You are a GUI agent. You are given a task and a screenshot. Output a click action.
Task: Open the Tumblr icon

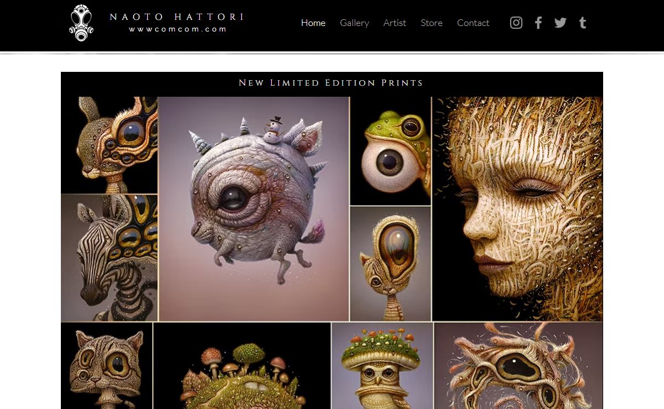(x=583, y=23)
